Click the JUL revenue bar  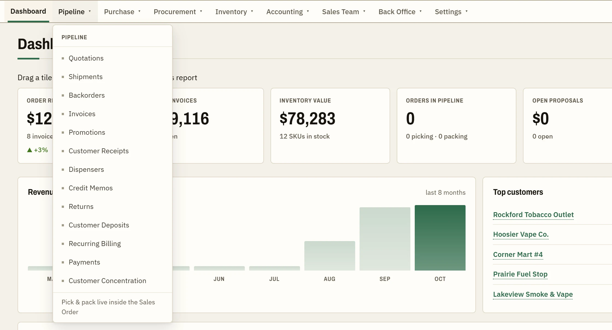[274, 268]
